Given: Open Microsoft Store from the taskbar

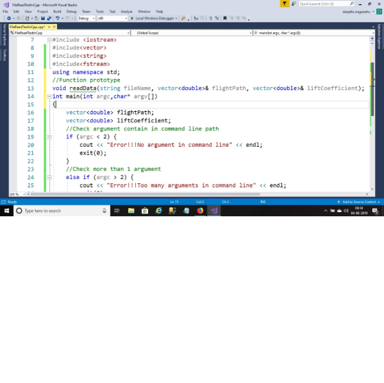Looking at the screenshot, I should [x=145, y=211].
